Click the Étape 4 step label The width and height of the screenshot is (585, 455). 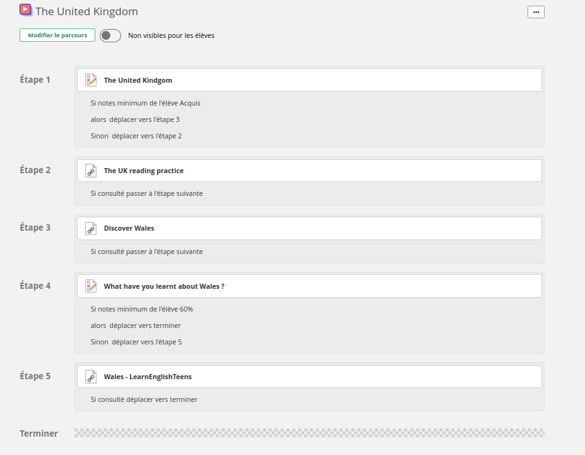click(35, 286)
